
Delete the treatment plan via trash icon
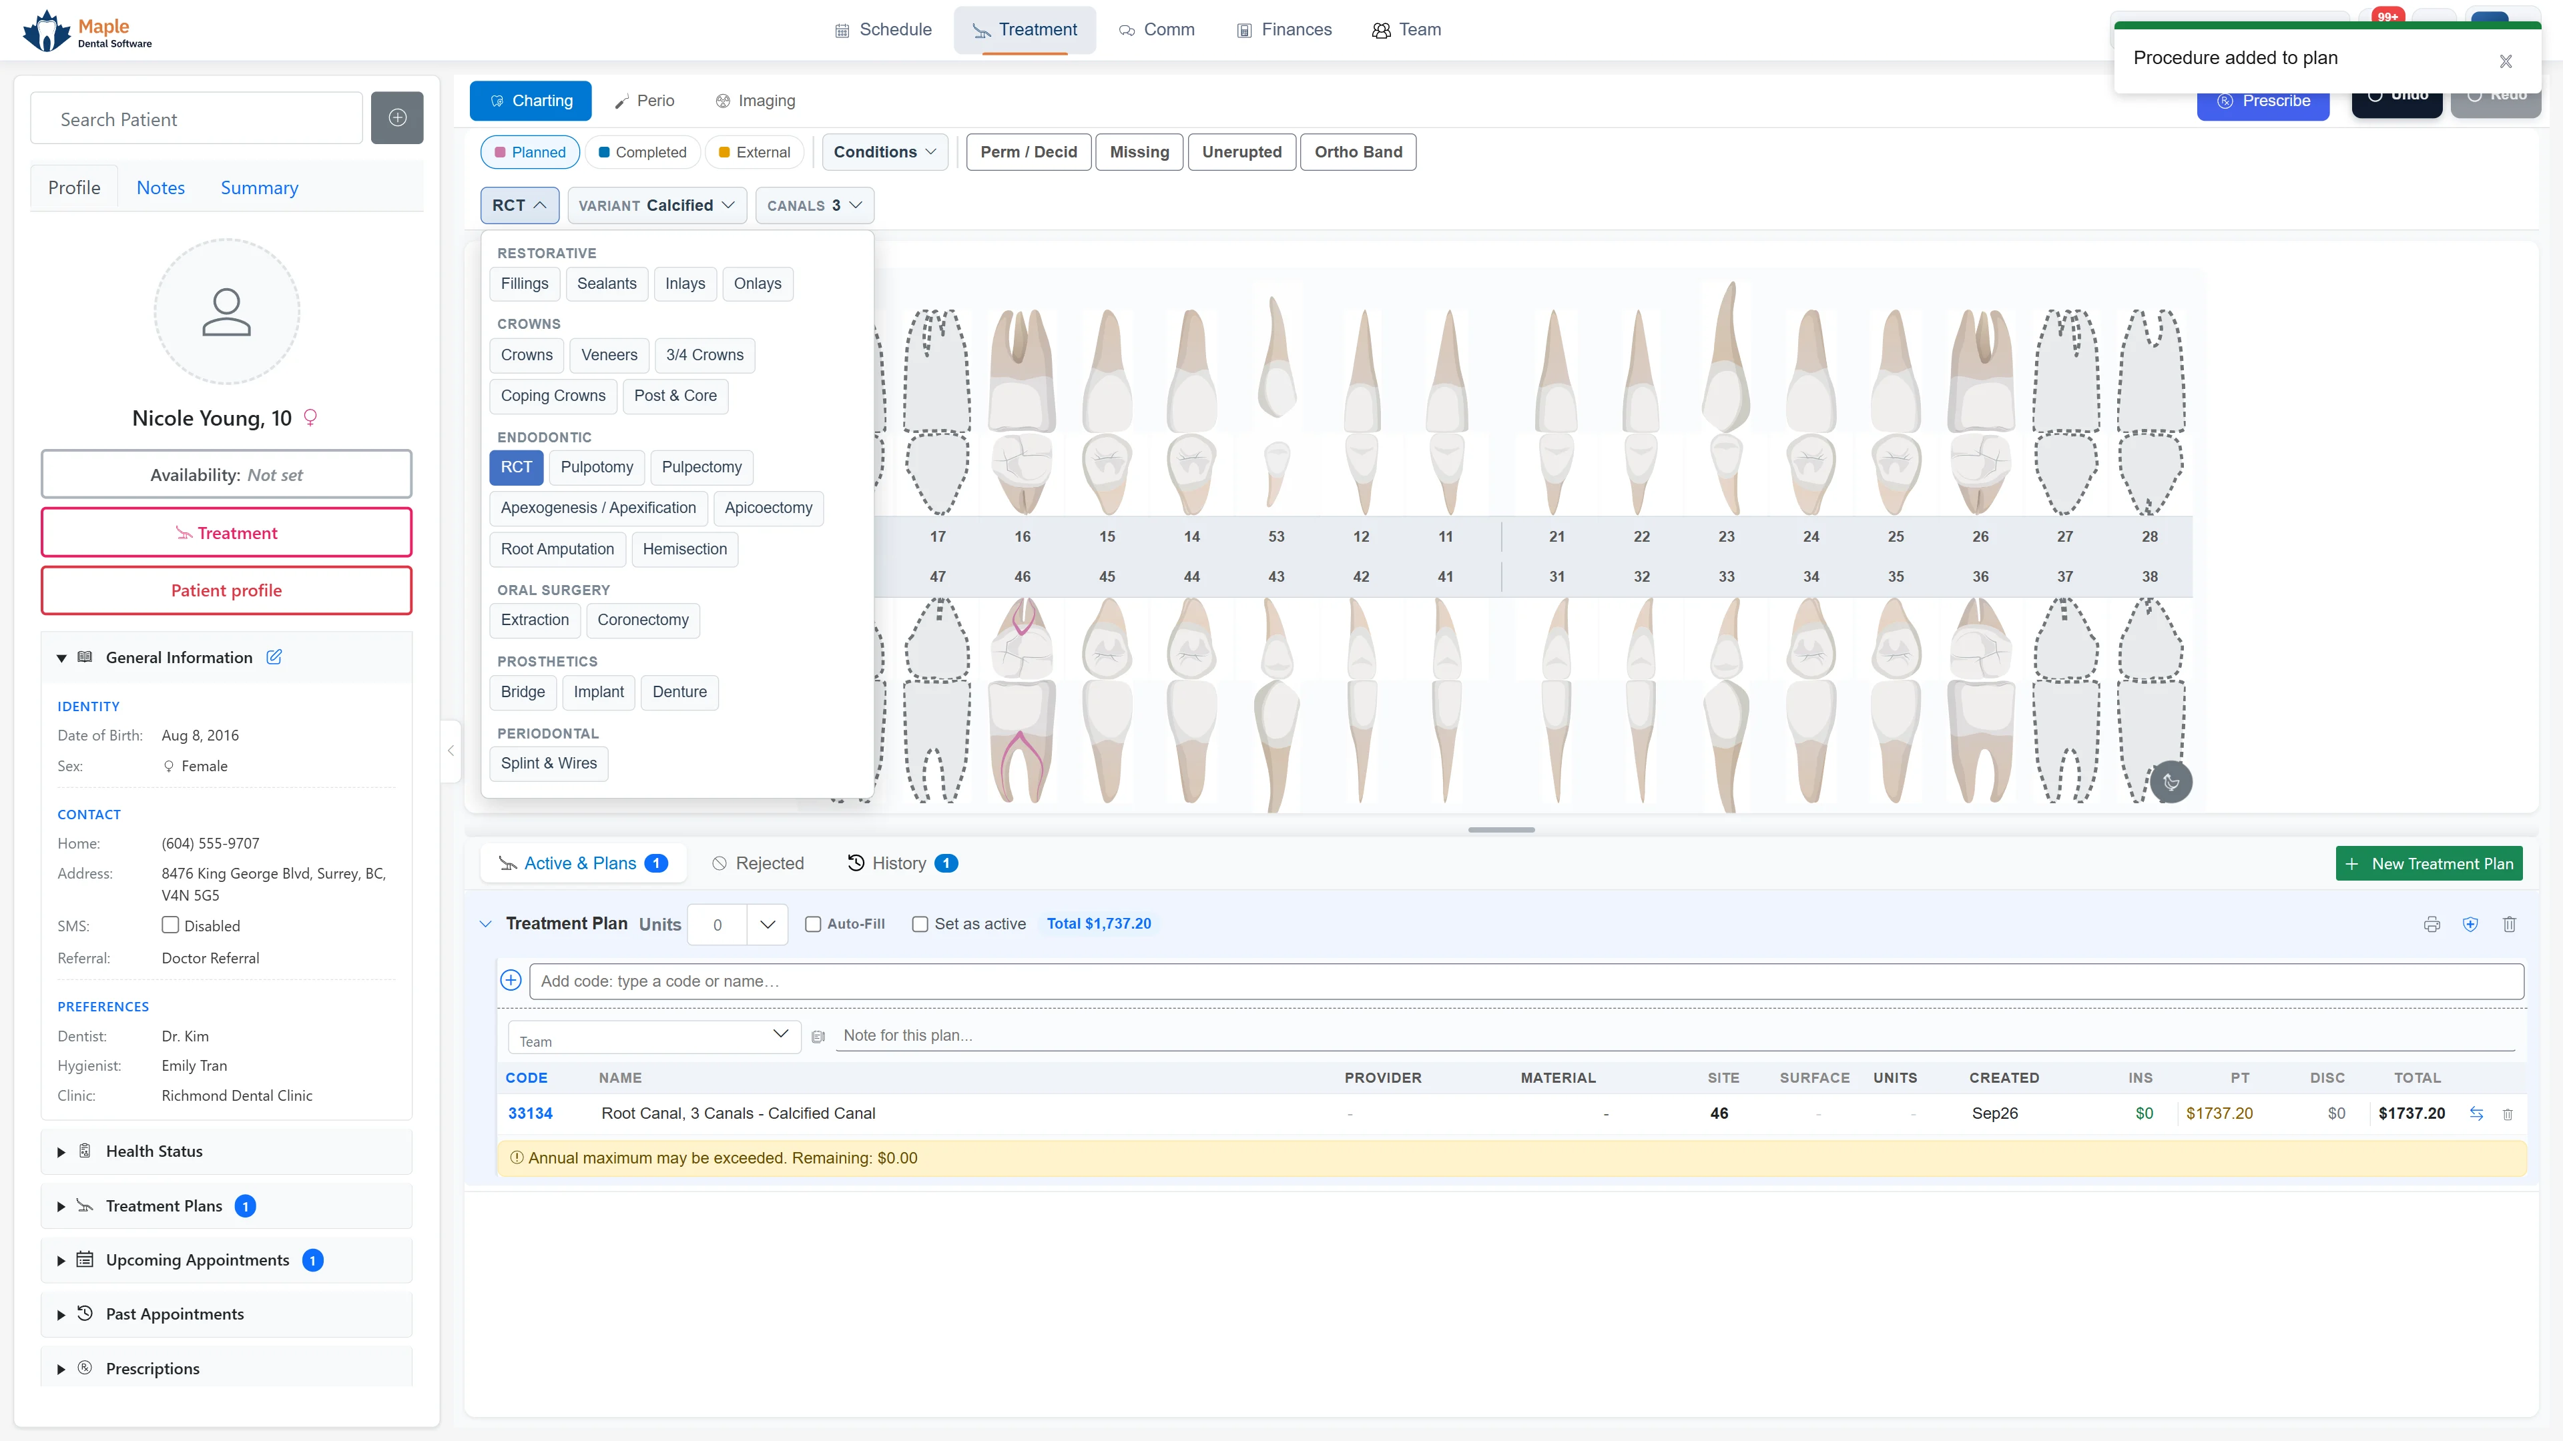click(x=2510, y=924)
